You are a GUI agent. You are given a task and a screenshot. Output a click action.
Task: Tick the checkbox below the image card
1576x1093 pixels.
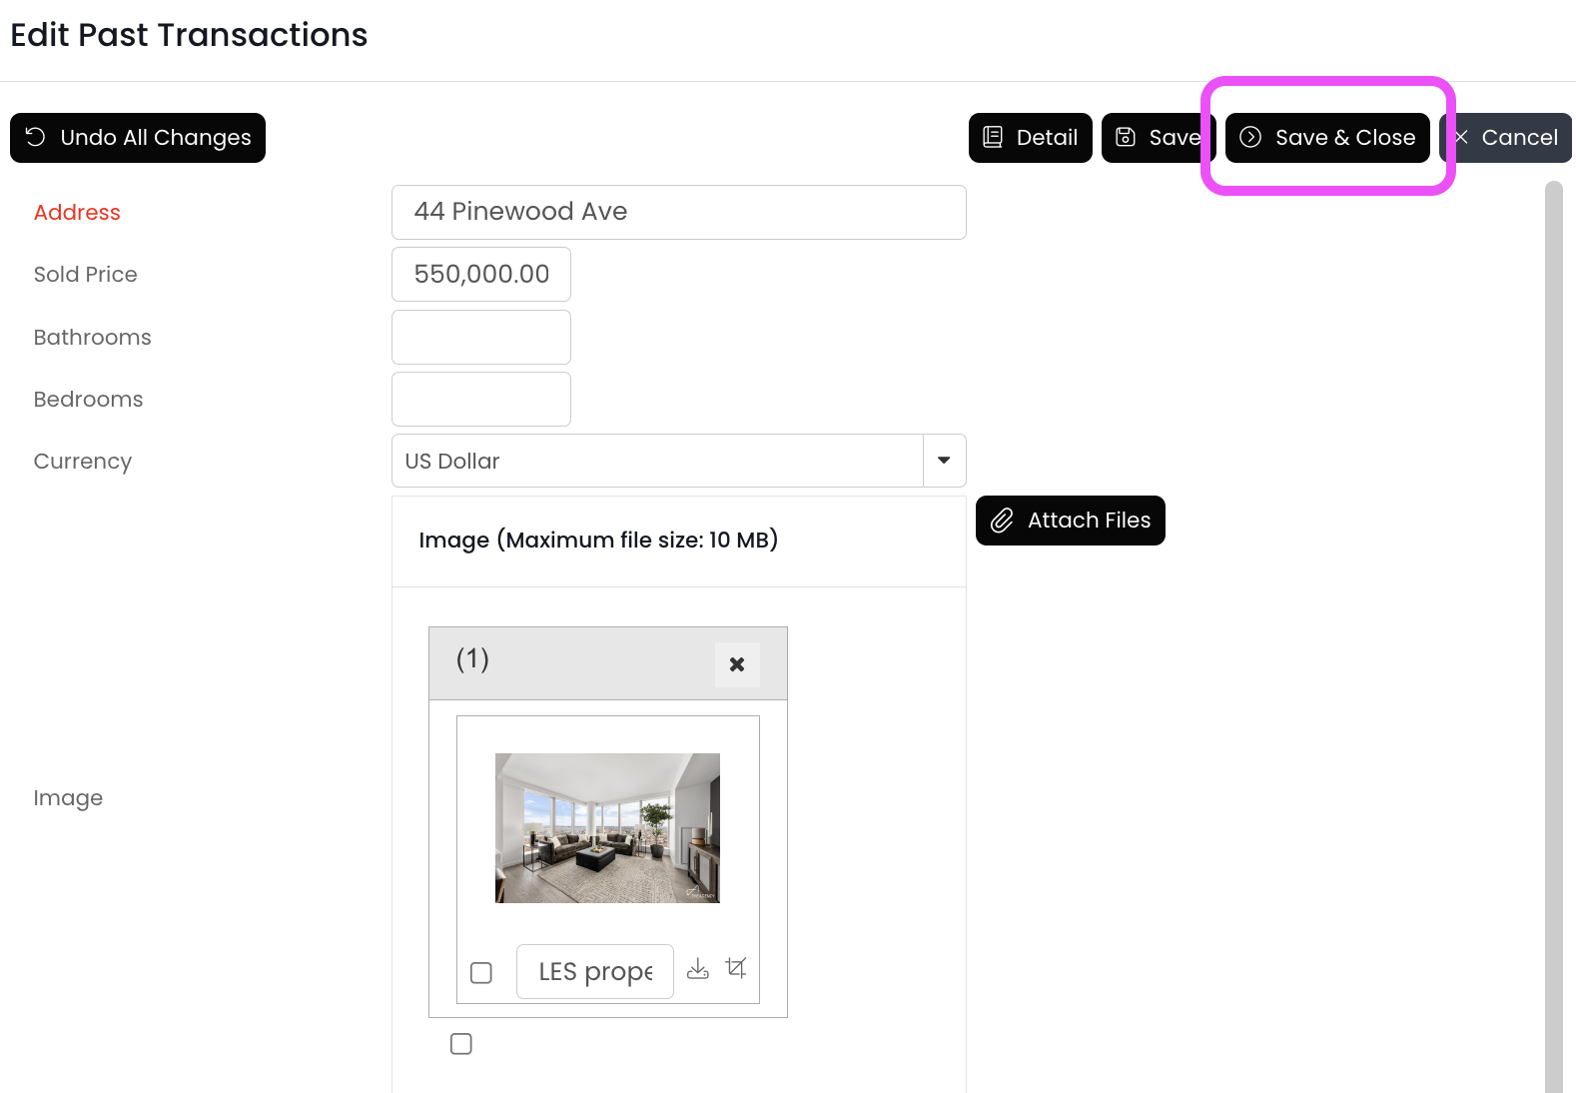click(461, 1044)
